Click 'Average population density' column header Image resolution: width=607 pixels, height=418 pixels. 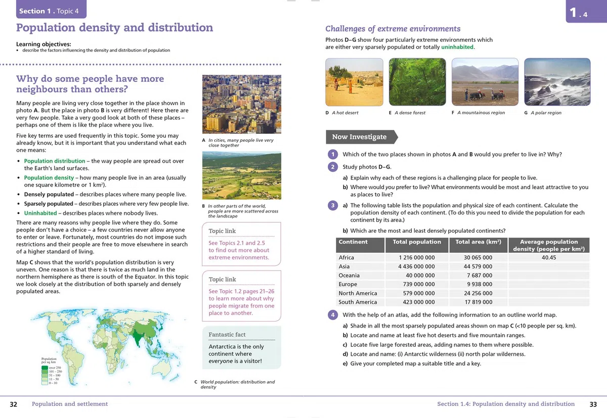pyautogui.click(x=549, y=245)
